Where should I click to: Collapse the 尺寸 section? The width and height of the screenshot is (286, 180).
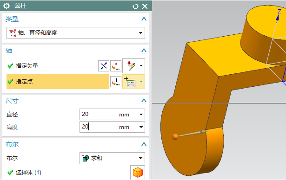point(144,101)
